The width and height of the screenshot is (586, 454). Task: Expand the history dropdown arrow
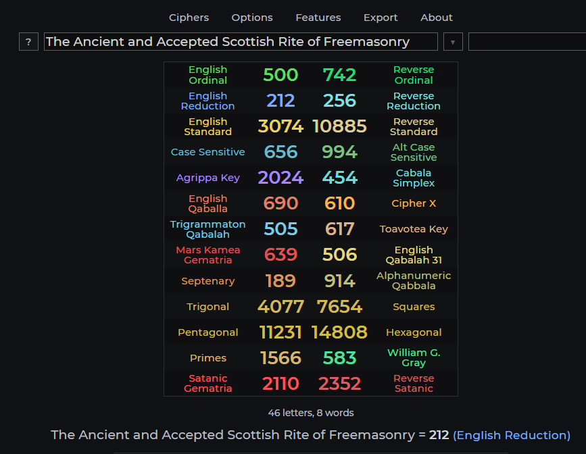tap(453, 41)
